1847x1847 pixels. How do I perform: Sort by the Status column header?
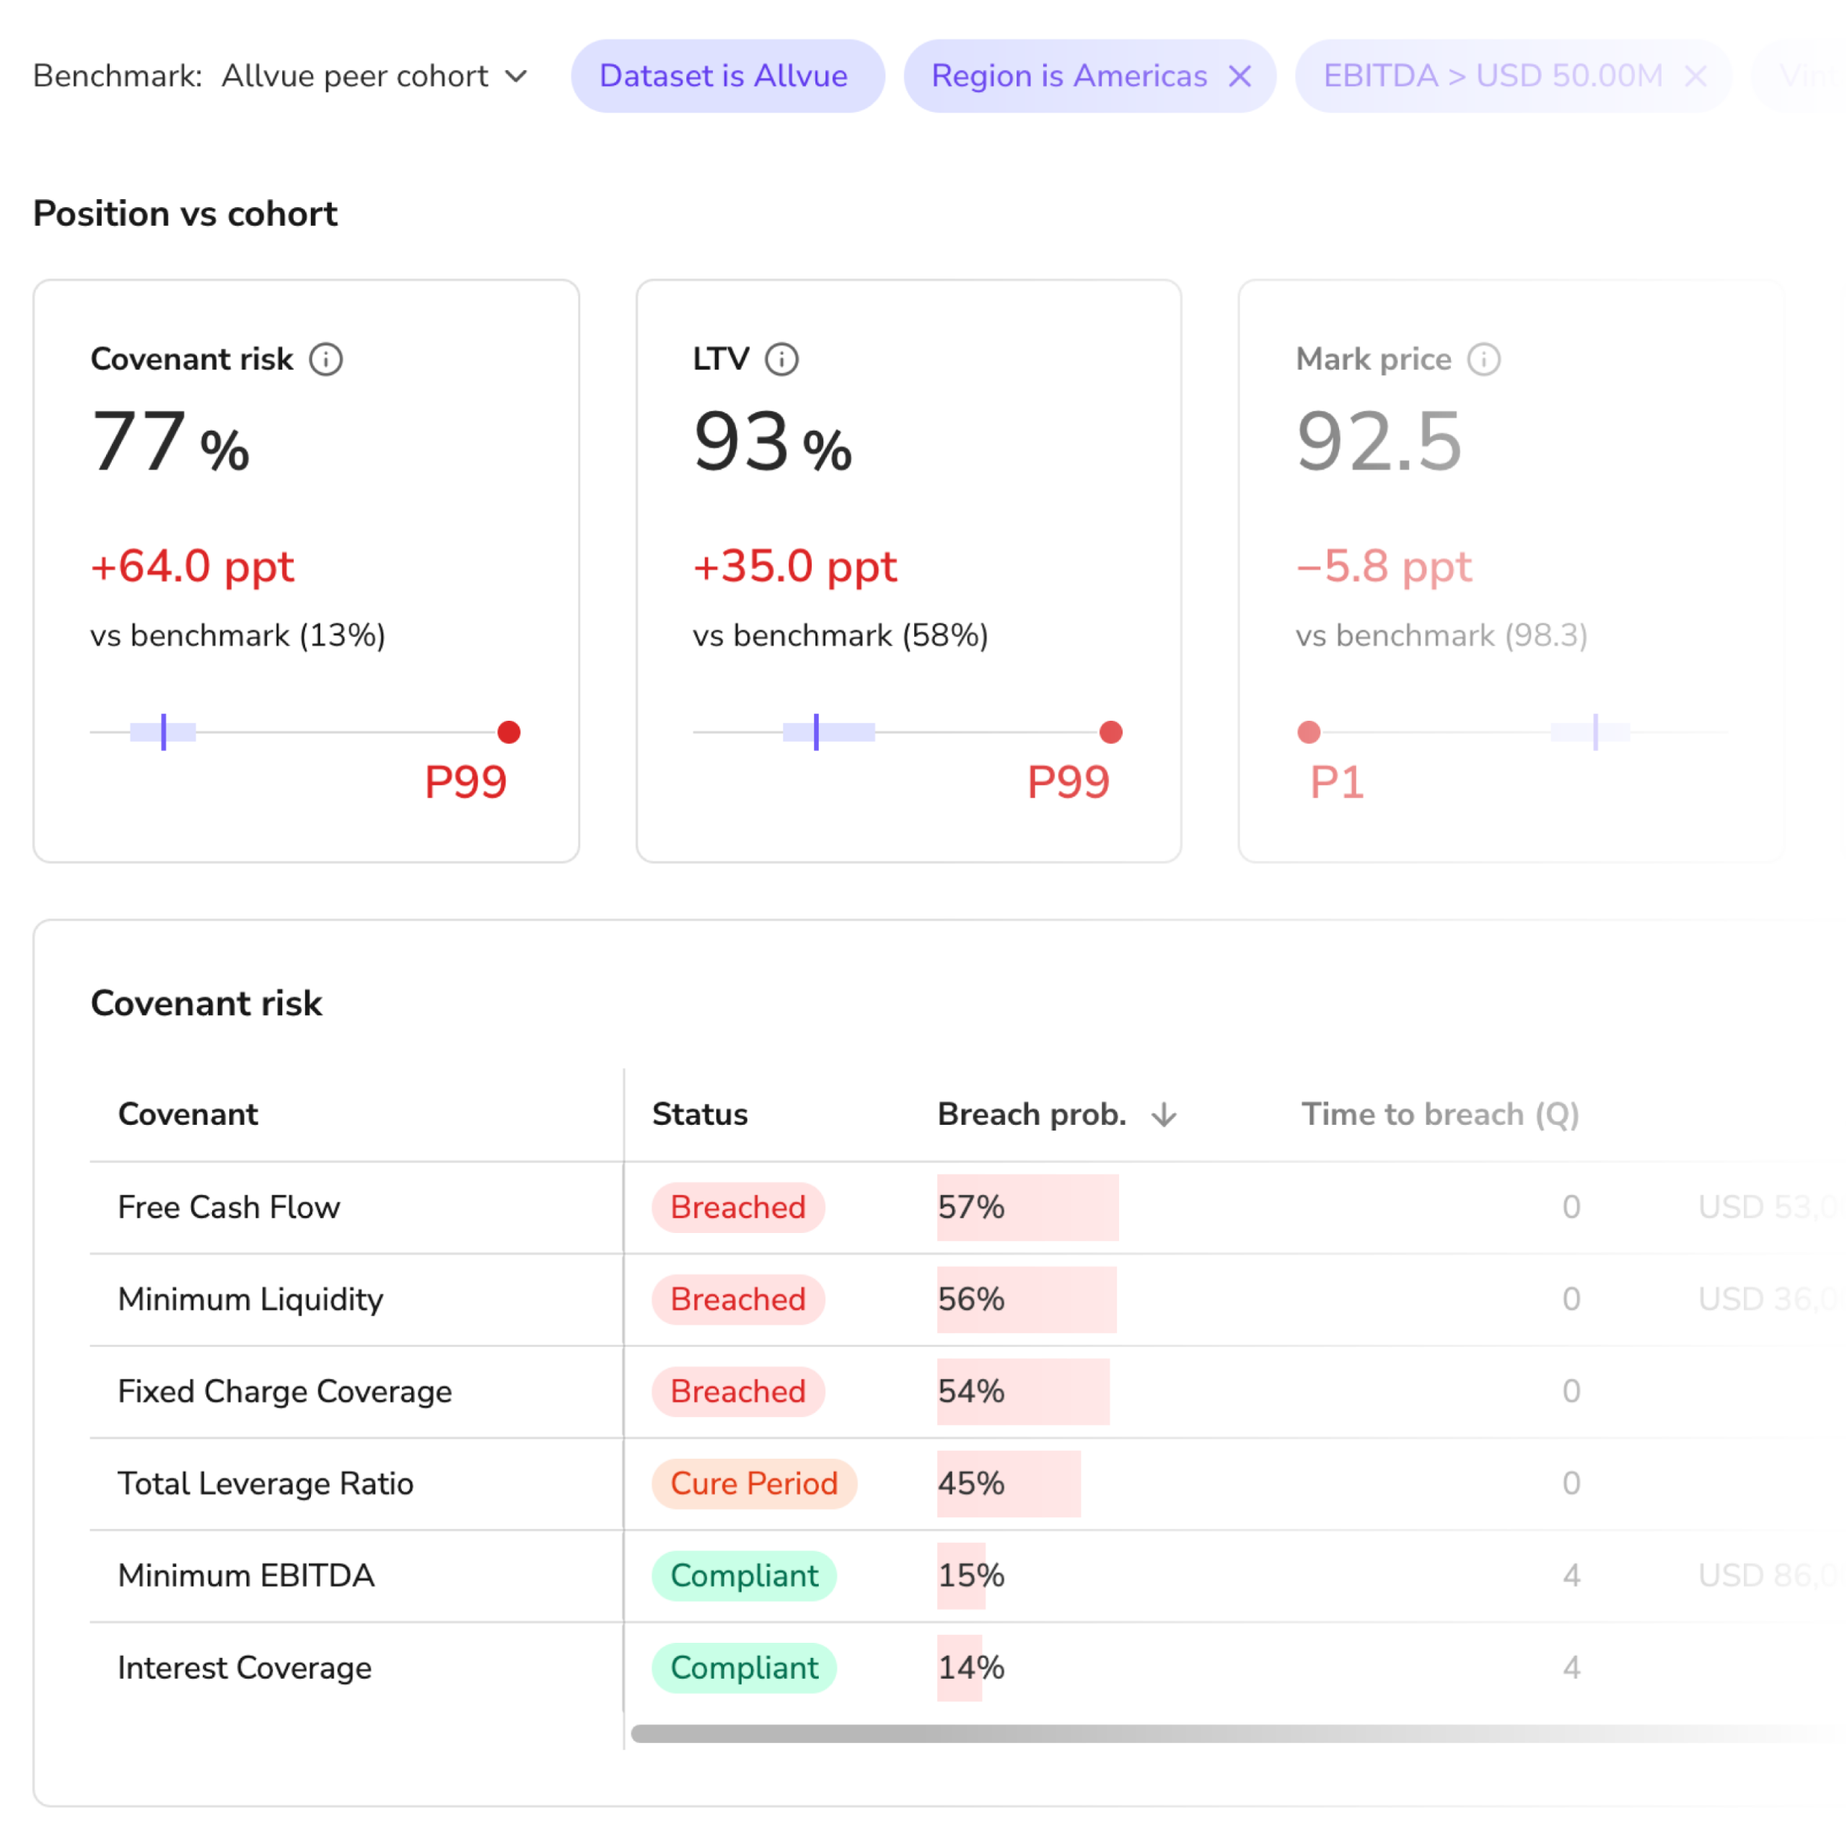coord(700,1115)
